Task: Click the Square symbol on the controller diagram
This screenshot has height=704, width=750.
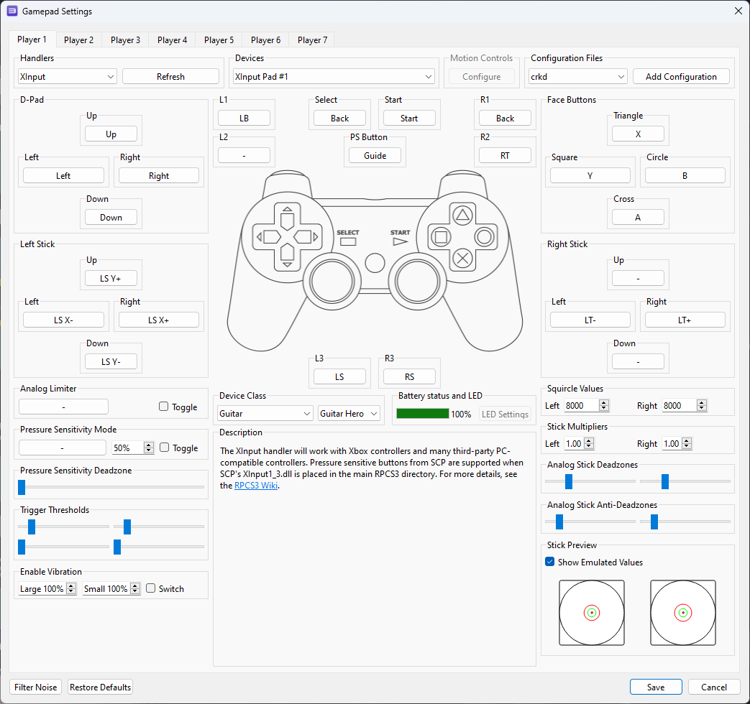Action: (x=441, y=236)
